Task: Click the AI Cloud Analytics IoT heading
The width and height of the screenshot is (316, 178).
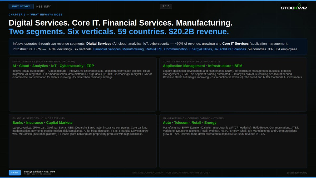Action: pyautogui.click(x=53, y=66)
